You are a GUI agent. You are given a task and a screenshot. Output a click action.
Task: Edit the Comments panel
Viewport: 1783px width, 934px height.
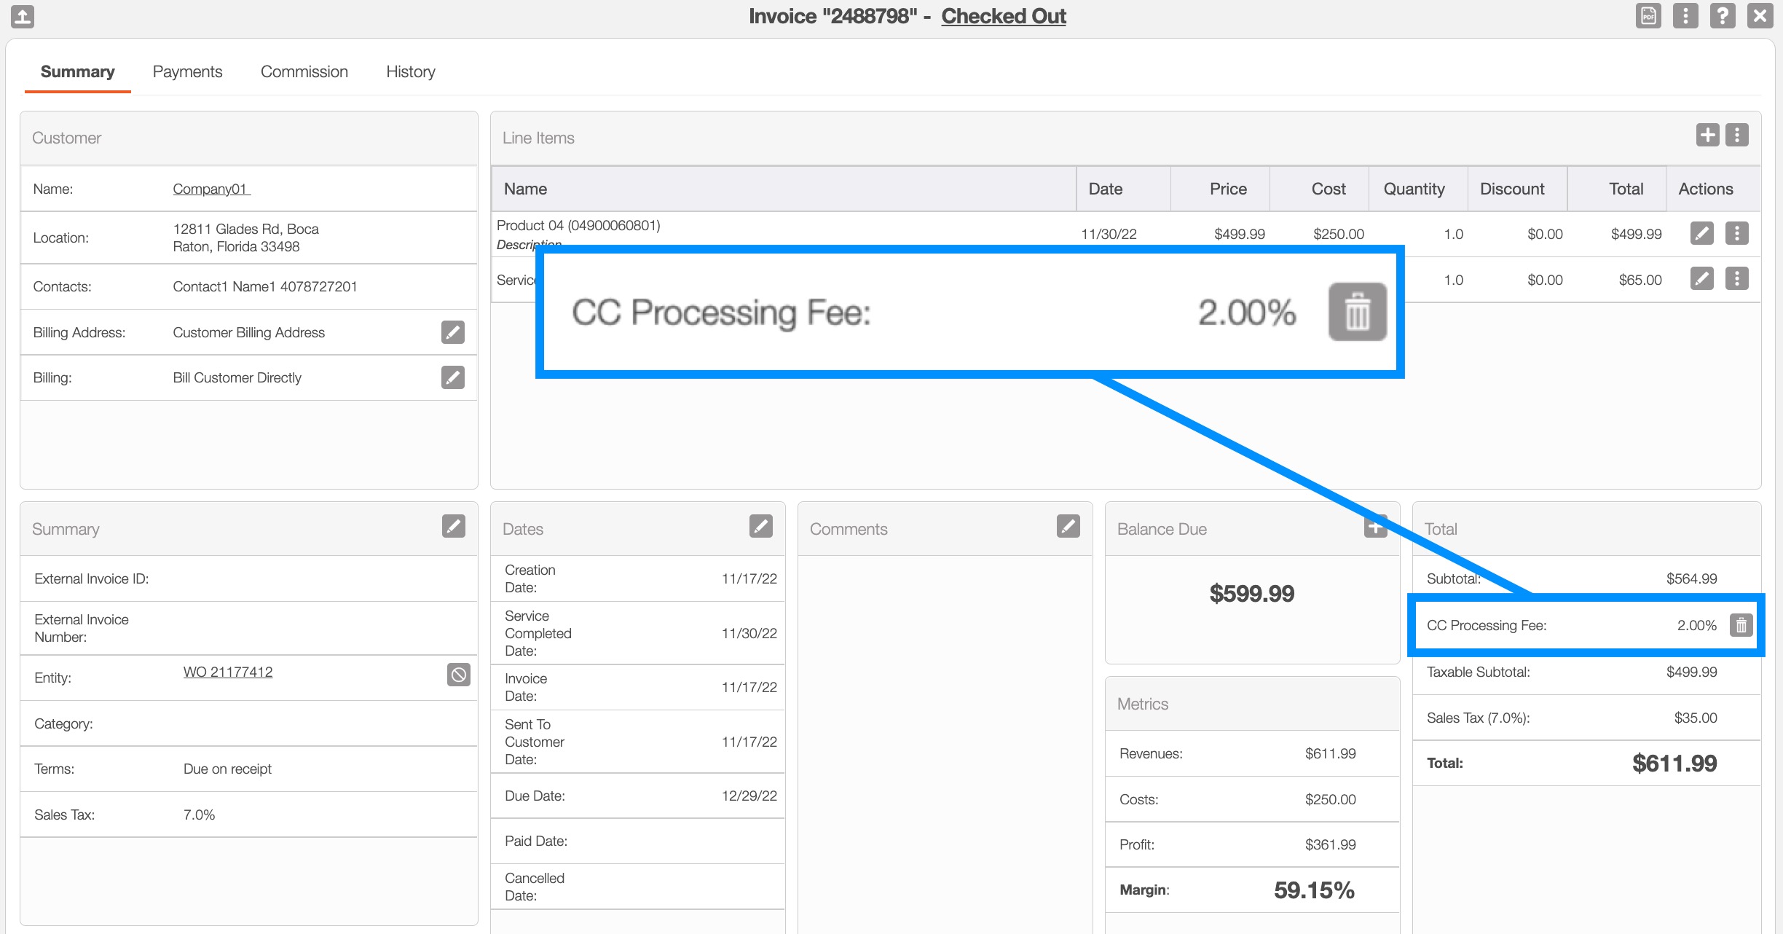pos(1068,526)
